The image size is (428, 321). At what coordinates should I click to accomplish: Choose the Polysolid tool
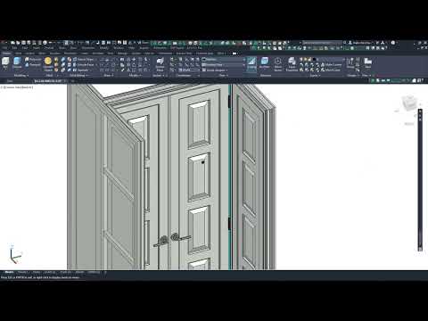click(33, 59)
